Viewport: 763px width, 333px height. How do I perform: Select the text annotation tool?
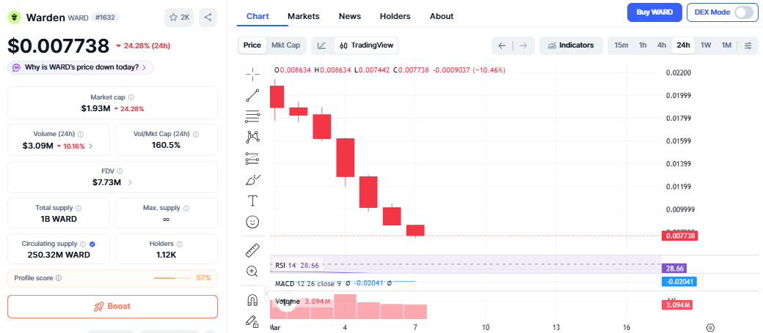coord(252,201)
